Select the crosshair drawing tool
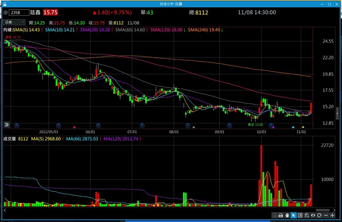 tap(306, 215)
